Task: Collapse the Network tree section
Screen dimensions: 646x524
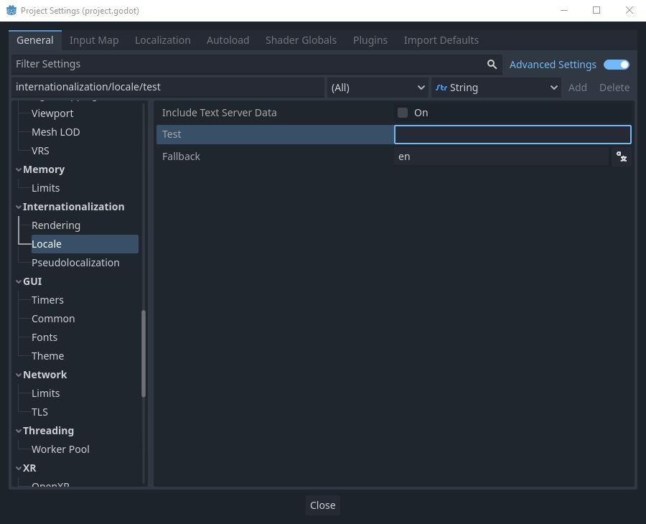Action: pyautogui.click(x=19, y=375)
